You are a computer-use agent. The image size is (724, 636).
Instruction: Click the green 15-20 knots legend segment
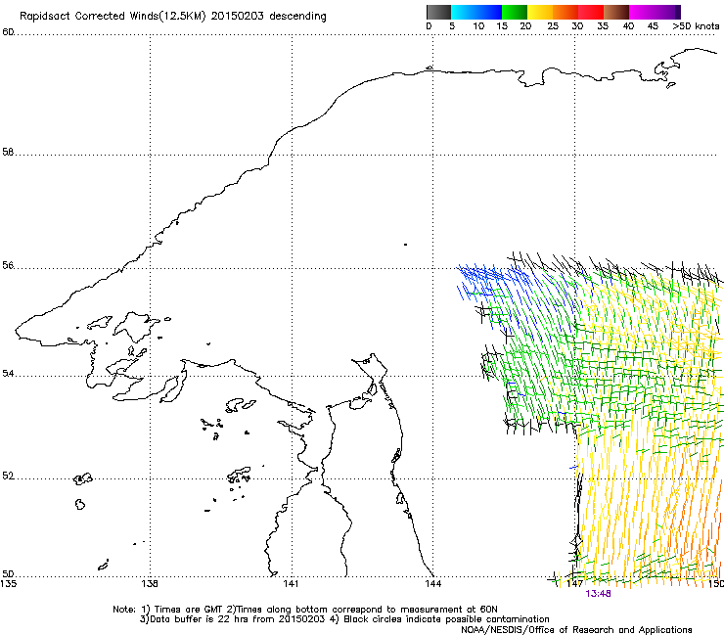coord(515,12)
